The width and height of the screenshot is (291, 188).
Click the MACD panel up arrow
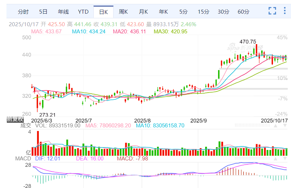[x=276, y=159]
